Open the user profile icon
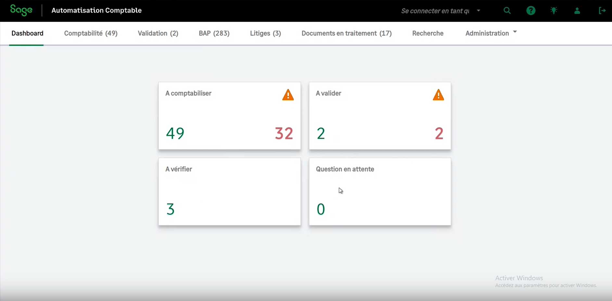Screen dimensions: 612x301 [578, 10]
